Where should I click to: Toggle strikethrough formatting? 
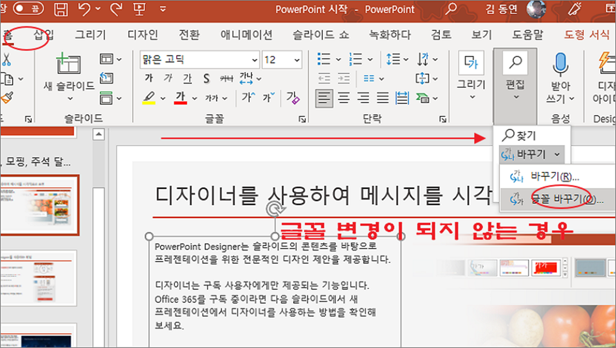[226, 78]
